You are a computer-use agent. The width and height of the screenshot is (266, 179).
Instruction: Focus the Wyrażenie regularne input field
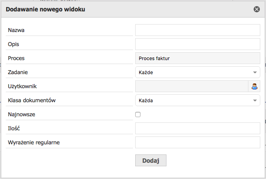pyautogui.click(x=198, y=143)
